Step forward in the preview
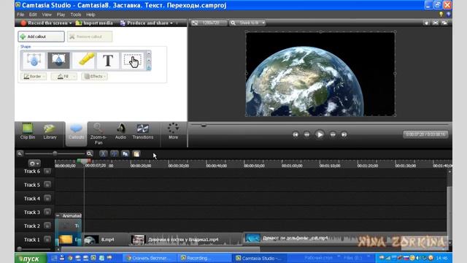This screenshot has height=263, width=467. coord(333,134)
